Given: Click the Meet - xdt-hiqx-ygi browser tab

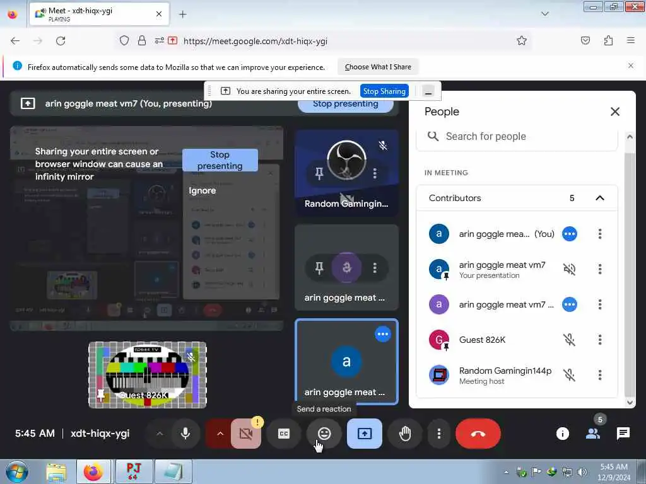Looking at the screenshot, I should click(99, 14).
